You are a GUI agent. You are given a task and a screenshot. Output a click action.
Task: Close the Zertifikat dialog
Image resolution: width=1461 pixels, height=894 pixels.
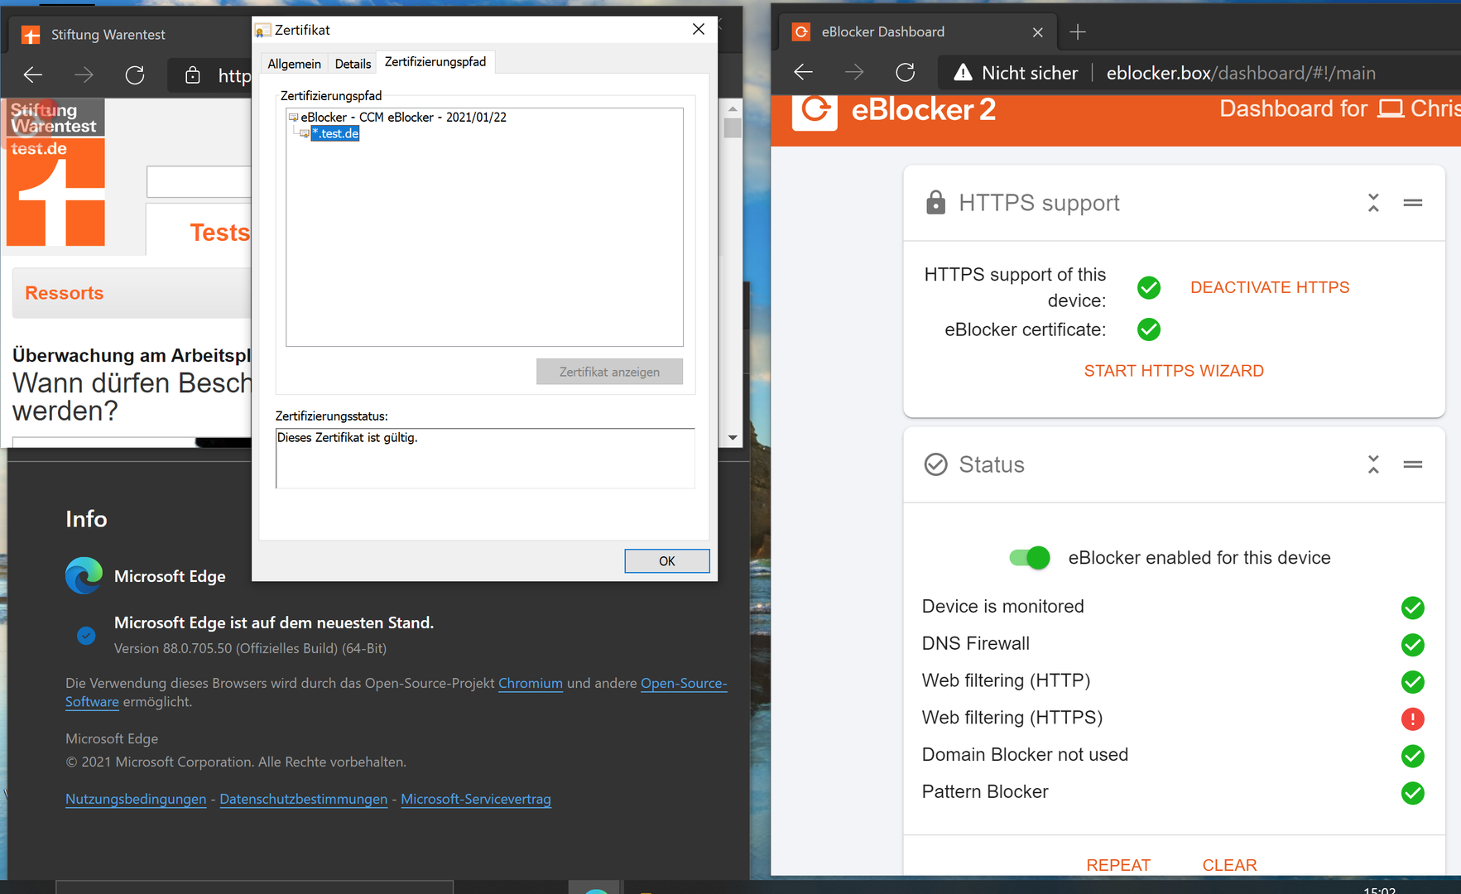[699, 30]
